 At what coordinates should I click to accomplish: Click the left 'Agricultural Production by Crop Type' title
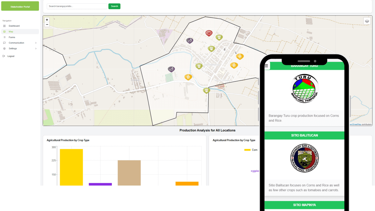(68, 140)
